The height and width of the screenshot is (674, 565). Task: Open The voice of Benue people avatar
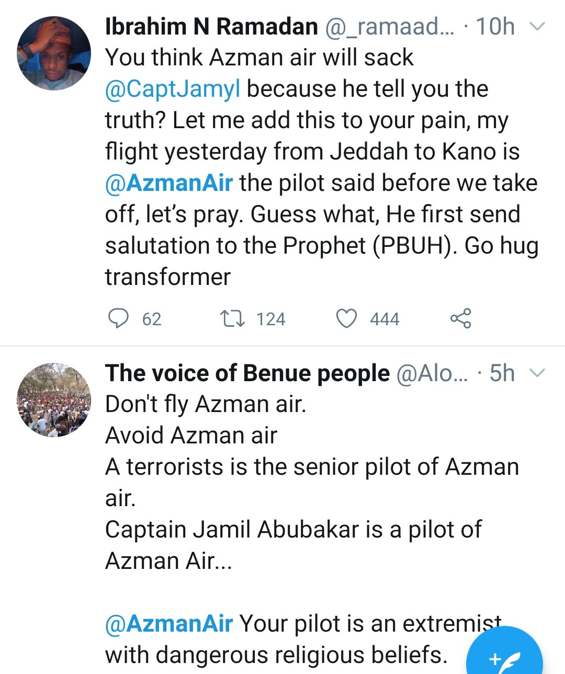click(54, 400)
